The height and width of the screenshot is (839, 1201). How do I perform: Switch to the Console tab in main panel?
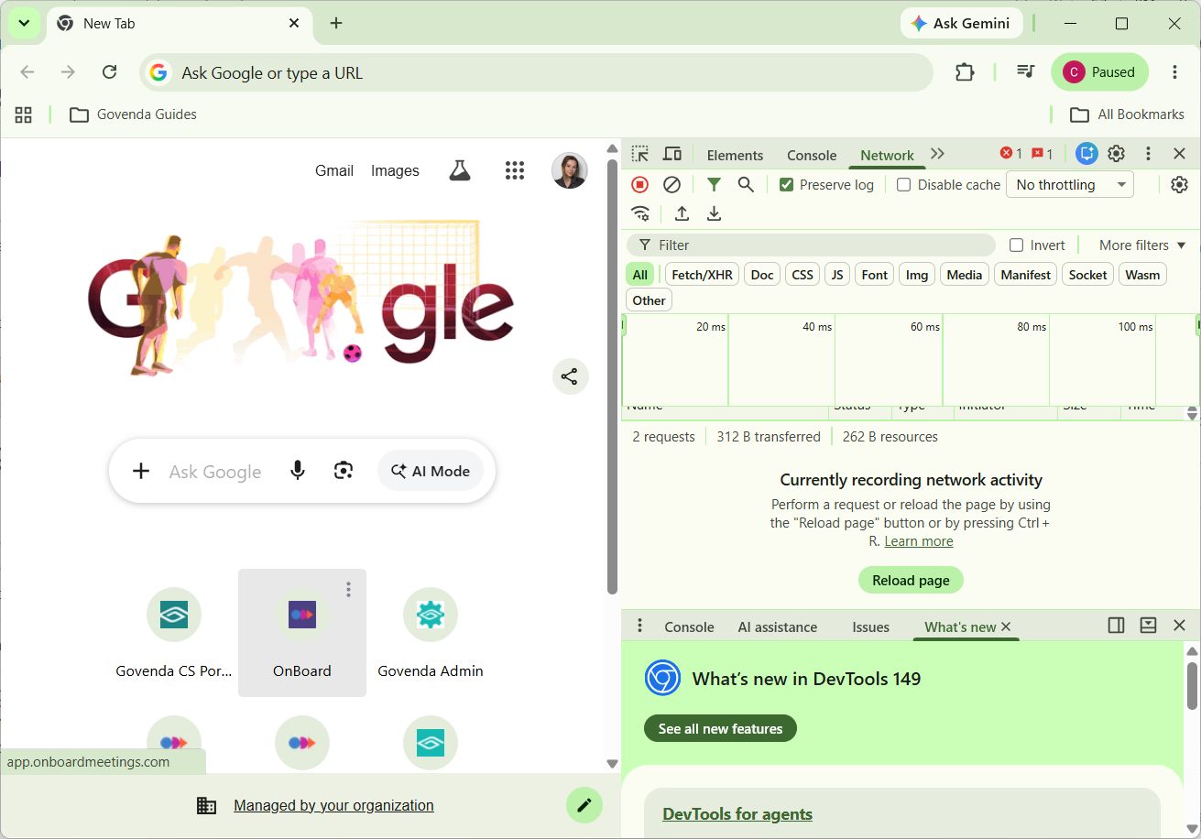point(812,155)
